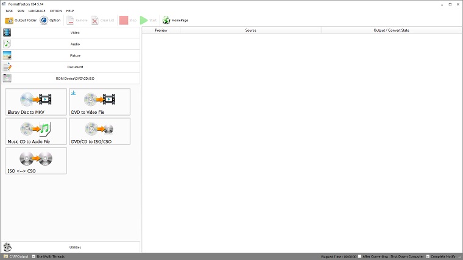Open the OPTION menu
463x260 pixels.
tap(56, 11)
